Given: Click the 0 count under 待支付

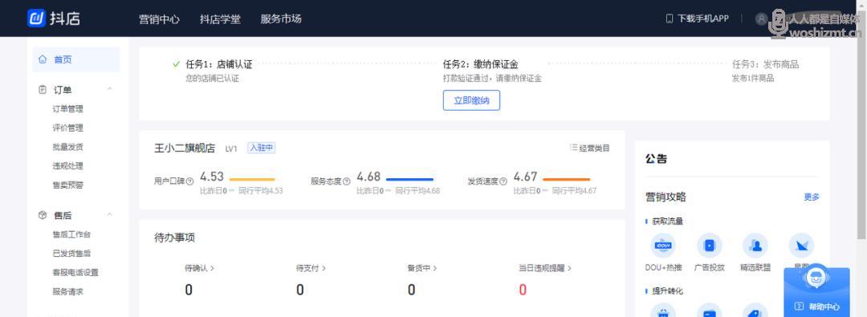Looking at the screenshot, I should [299, 290].
